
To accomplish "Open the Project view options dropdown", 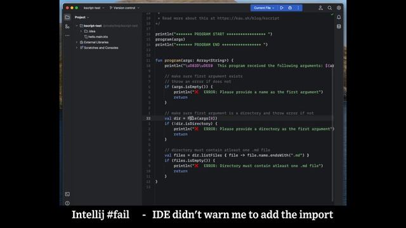I will (x=82, y=17).
